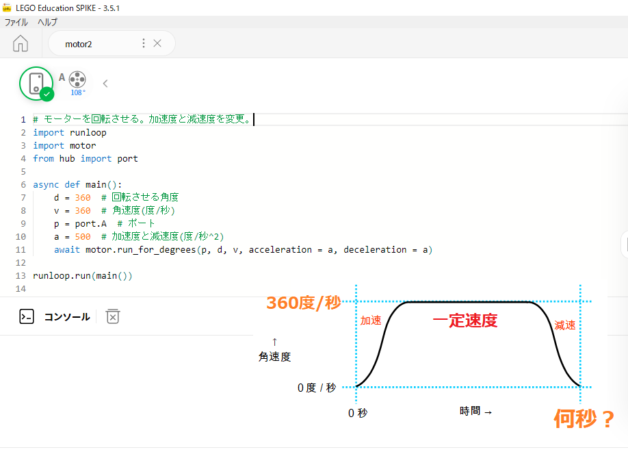Click the 'import runloop' code line

click(x=70, y=132)
